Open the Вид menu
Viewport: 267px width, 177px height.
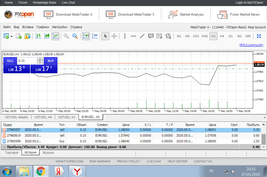coord(16,27)
